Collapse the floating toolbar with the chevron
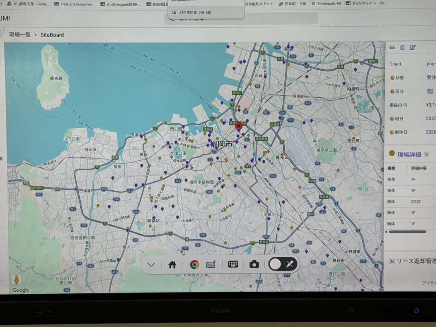 [x=151, y=264]
